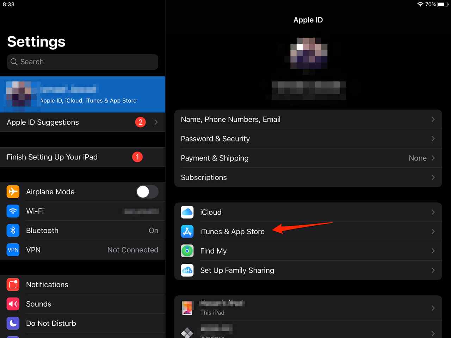Tap the Family Sharing icon
Screen dimensions: 451x338
(x=187, y=270)
